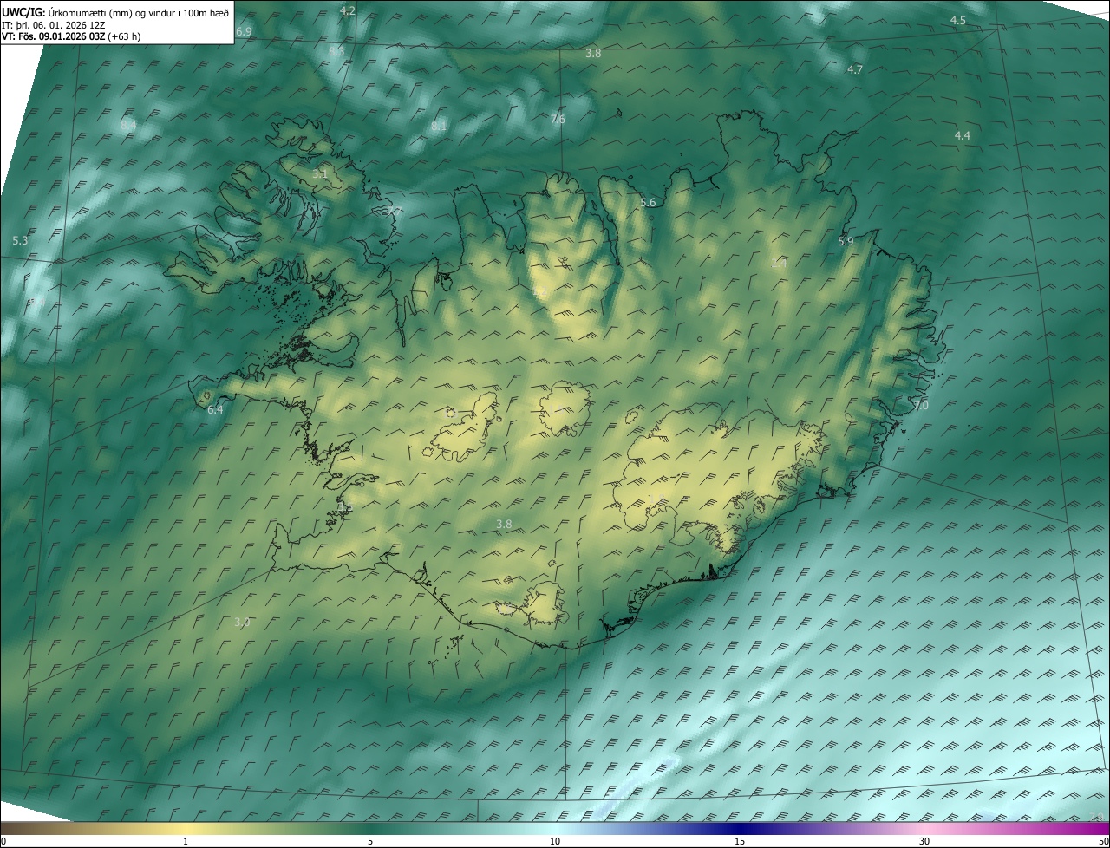Select the 8.3 value label
Image resolution: width=1110 pixels, height=848 pixels.
(336, 52)
